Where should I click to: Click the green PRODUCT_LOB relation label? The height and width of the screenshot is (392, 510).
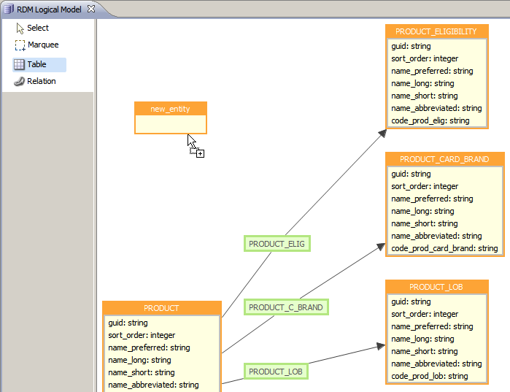coord(275,372)
